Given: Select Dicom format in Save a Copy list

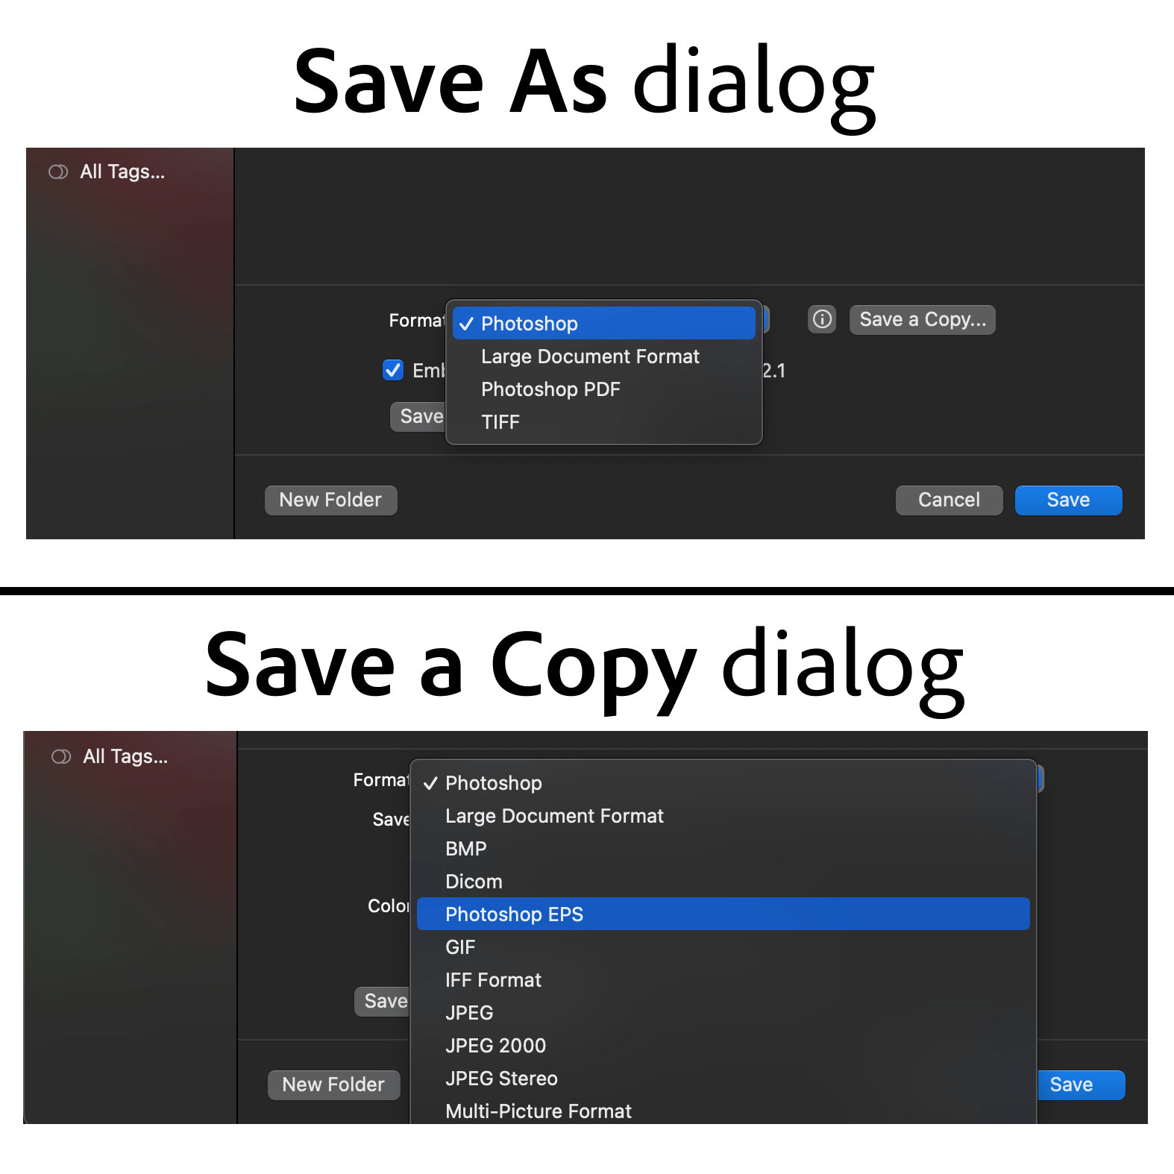Looking at the screenshot, I should (x=723, y=882).
